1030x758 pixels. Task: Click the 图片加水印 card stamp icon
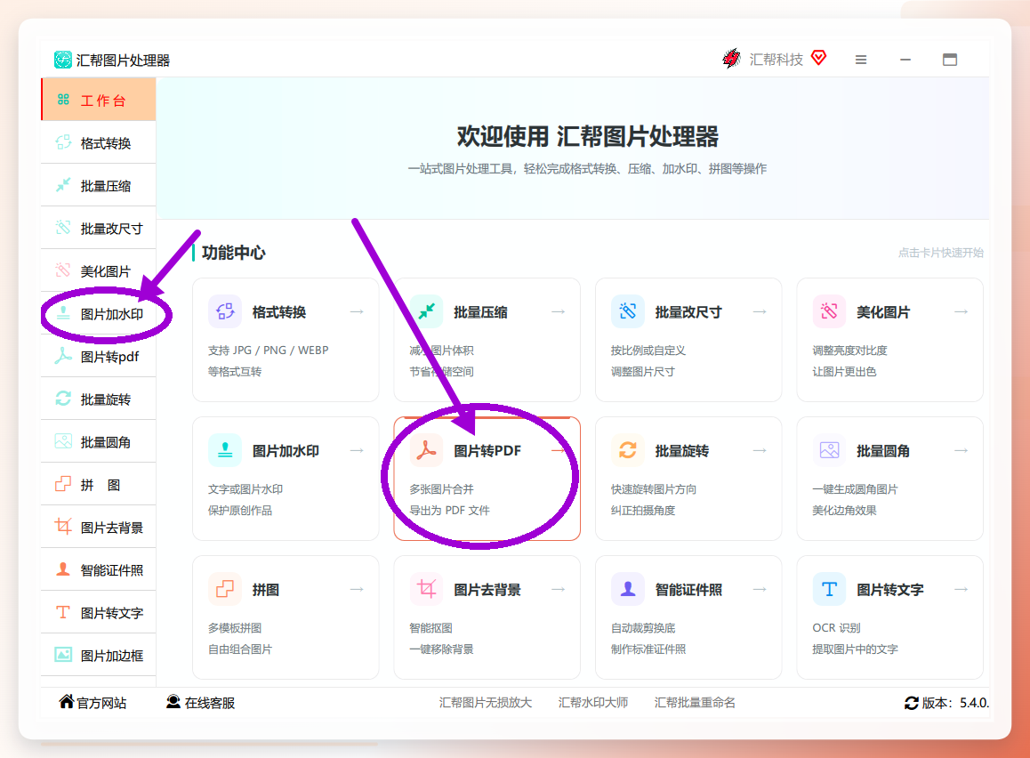pos(225,450)
